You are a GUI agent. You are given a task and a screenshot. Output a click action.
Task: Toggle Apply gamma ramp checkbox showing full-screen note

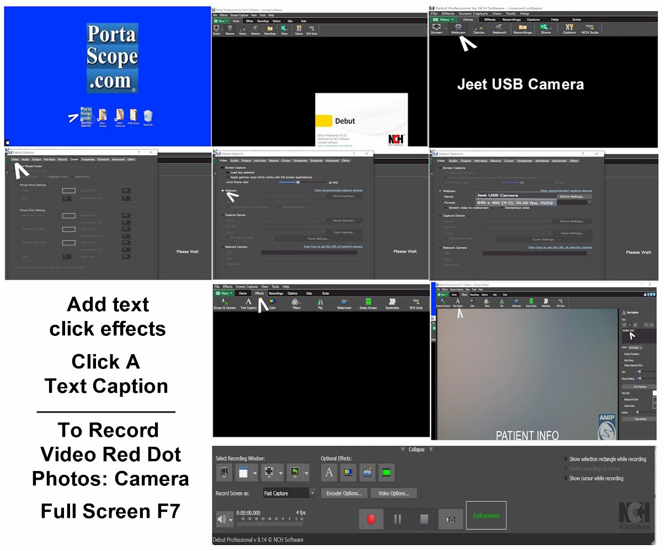pos(228,178)
